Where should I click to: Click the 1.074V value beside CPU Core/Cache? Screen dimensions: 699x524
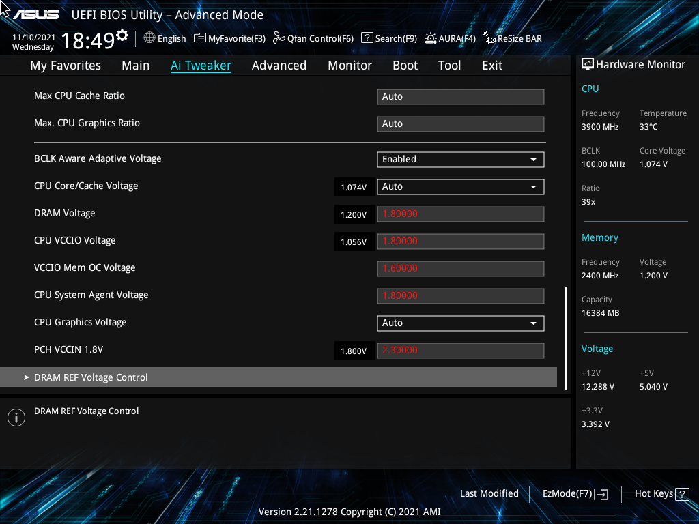coord(354,188)
